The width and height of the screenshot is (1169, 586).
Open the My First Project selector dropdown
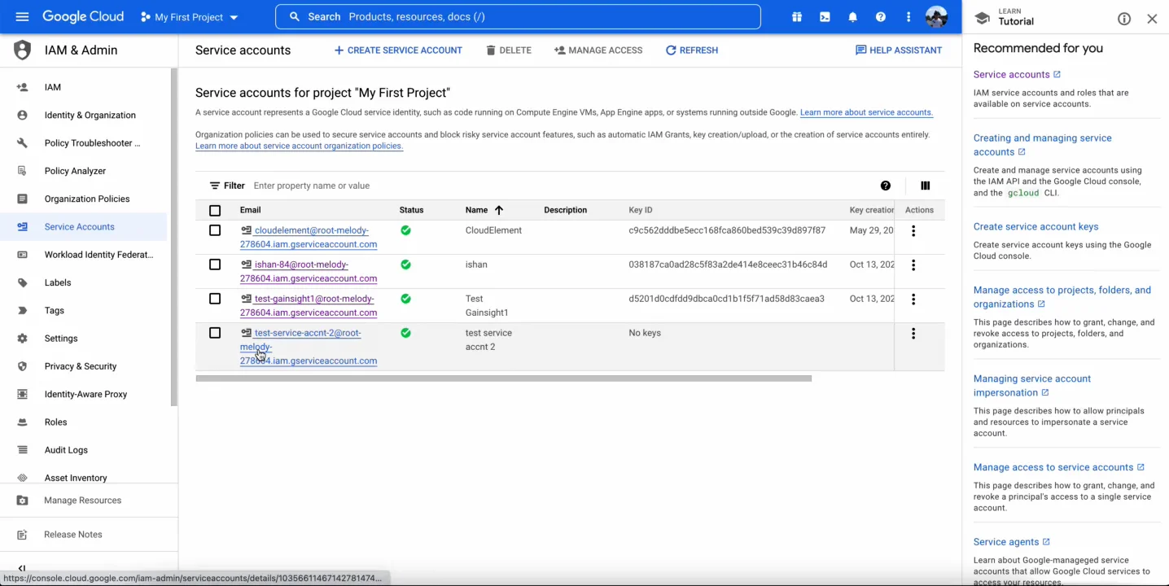coord(189,17)
